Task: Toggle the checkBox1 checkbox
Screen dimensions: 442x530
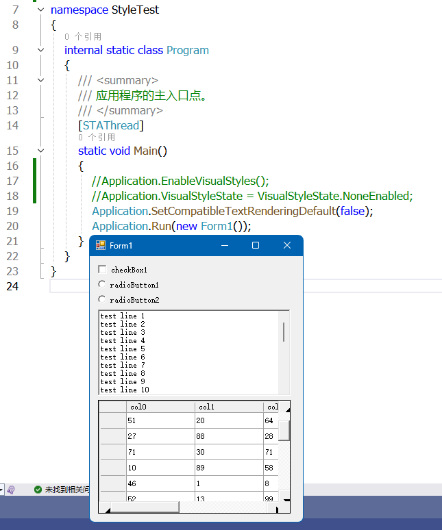Action: pos(102,269)
